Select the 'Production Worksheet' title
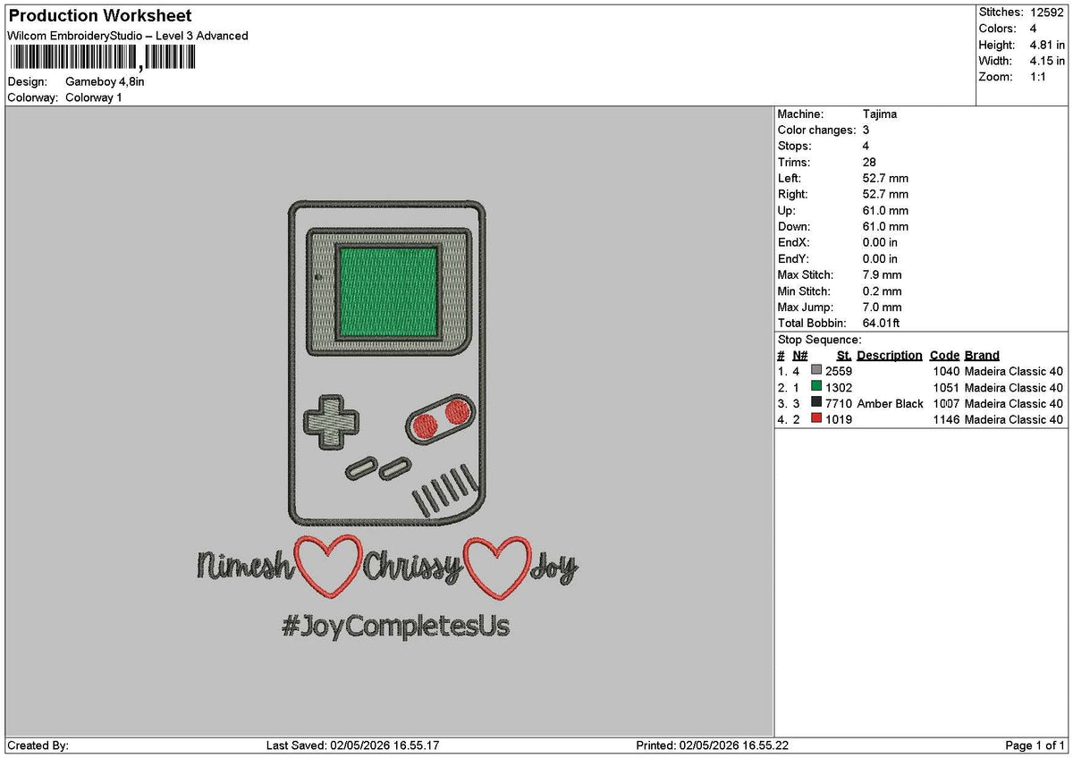 (x=99, y=16)
